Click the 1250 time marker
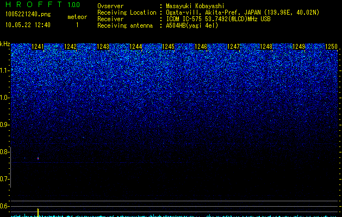This screenshot has height=217, width=342. [x=331, y=47]
